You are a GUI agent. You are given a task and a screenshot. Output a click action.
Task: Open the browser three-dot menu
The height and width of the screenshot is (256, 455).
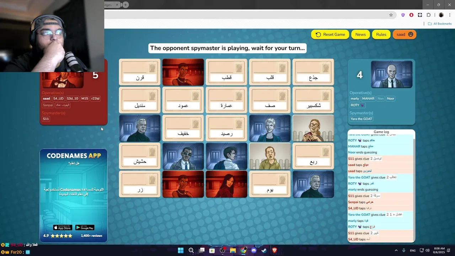pos(449,15)
